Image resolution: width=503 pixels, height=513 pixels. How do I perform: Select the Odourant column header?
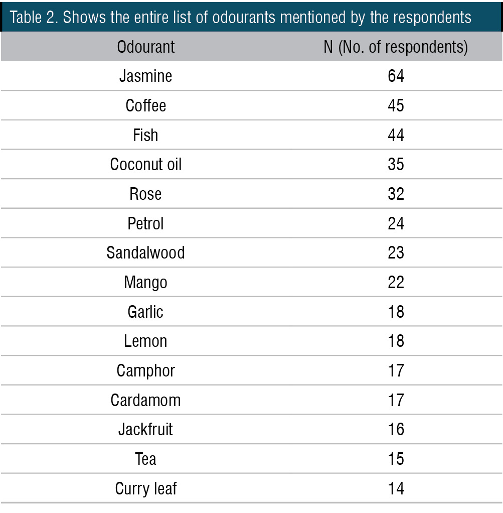click(146, 47)
